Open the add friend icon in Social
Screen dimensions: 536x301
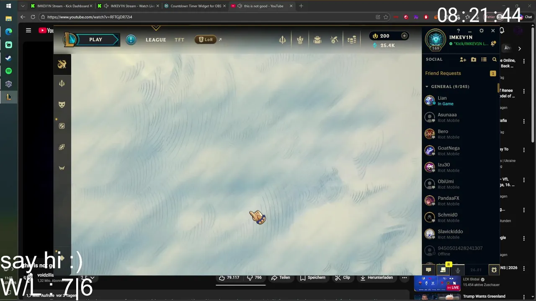pyautogui.click(x=463, y=59)
